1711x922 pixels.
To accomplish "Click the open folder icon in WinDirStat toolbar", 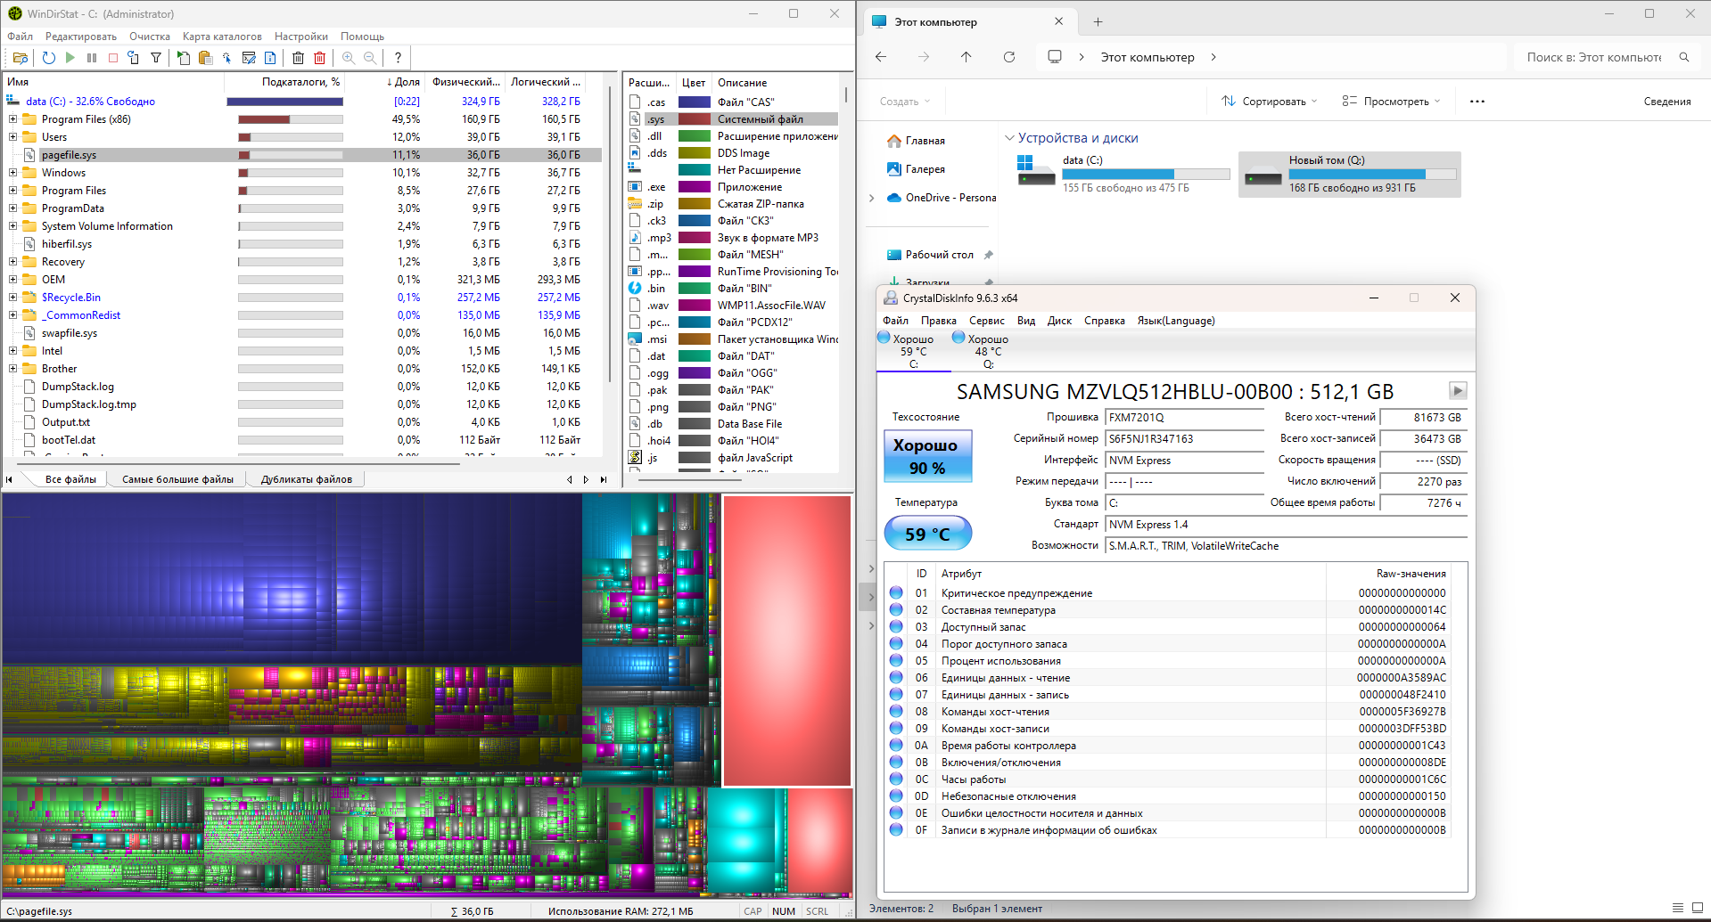I will coord(21,58).
